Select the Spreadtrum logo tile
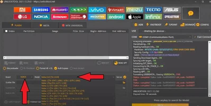 coord(172,17)
